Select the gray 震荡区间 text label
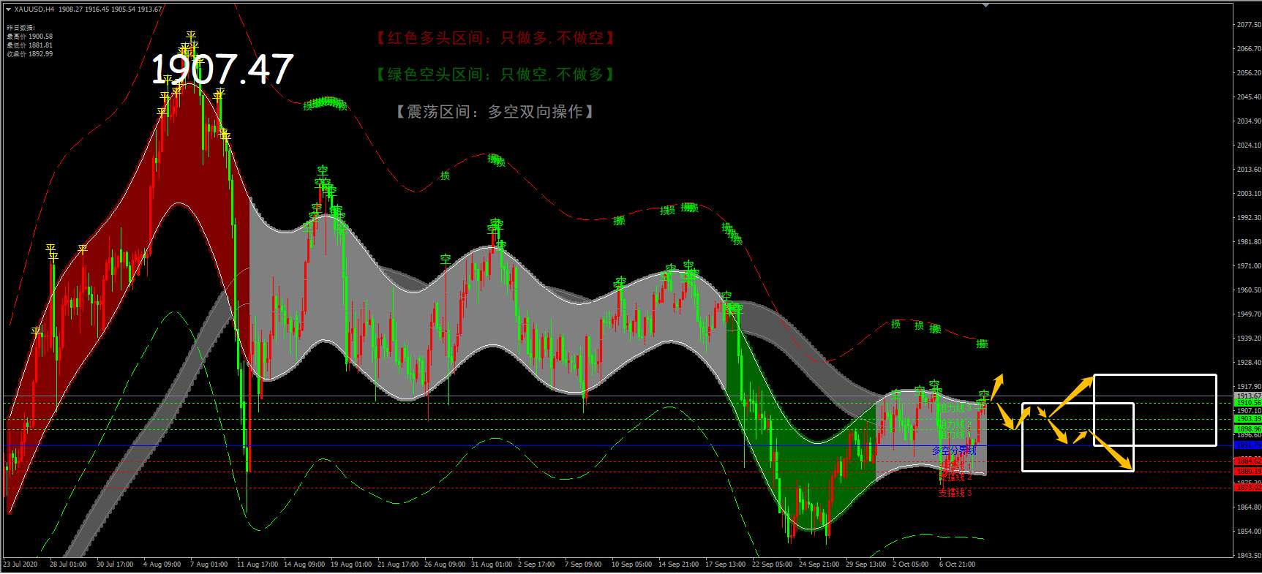 coord(495,111)
